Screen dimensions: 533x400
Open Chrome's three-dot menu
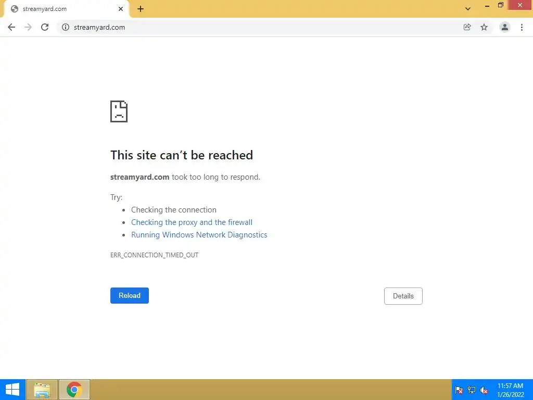pyautogui.click(x=522, y=27)
